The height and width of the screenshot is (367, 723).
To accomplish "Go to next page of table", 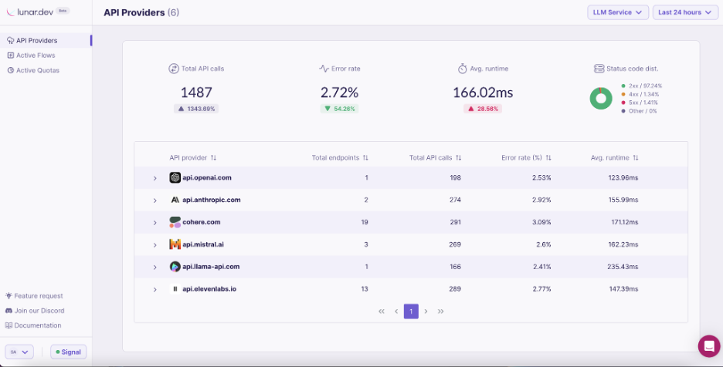I will coord(426,311).
